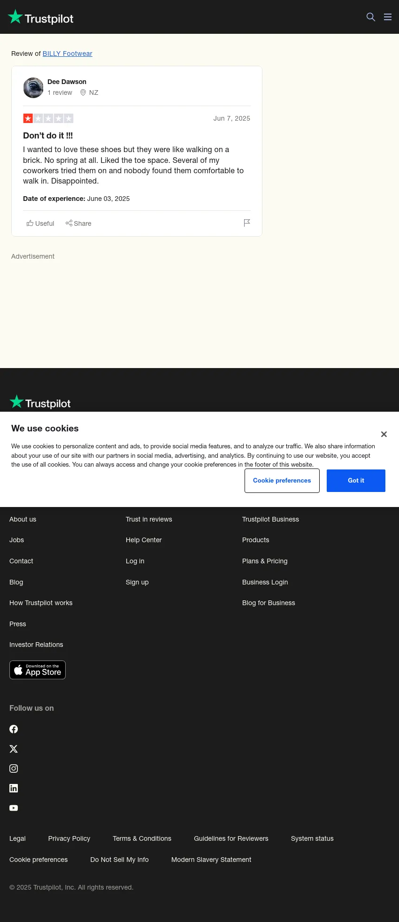Open the Press footer link
The height and width of the screenshot is (922, 399).
point(18,624)
